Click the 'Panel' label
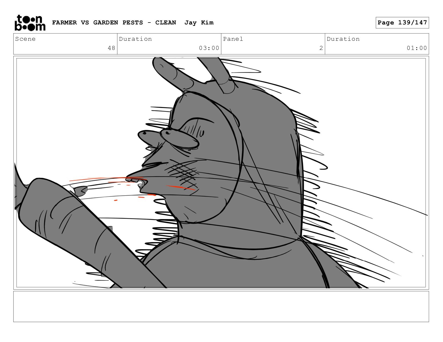This screenshot has width=443, height=342. tap(233, 39)
